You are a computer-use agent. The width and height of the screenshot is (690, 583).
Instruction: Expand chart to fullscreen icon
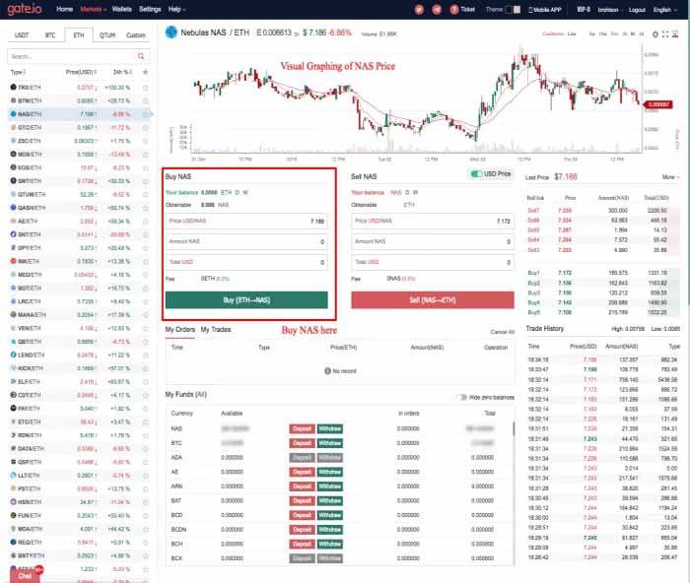click(665, 34)
